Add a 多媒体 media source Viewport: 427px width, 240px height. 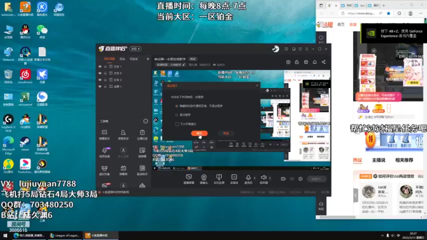pyautogui.click(x=234, y=179)
